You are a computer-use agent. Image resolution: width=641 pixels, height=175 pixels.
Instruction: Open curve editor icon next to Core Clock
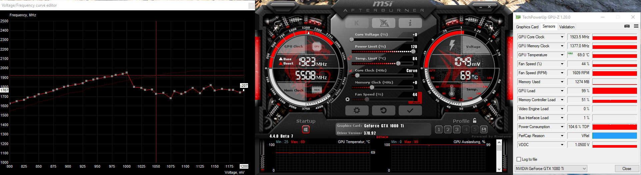pyautogui.click(x=350, y=71)
